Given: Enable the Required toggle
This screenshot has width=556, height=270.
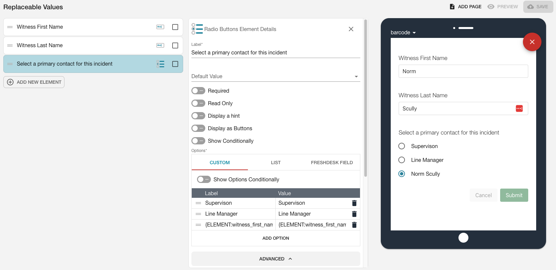Looking at the screenshot, I should (198, 91).
